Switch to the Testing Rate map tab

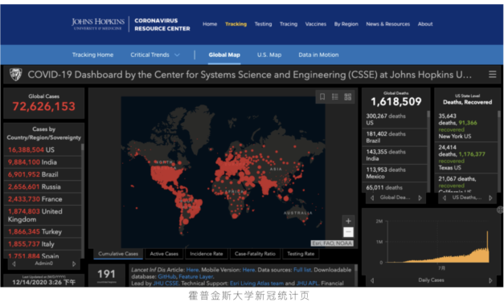coord(301,254)
